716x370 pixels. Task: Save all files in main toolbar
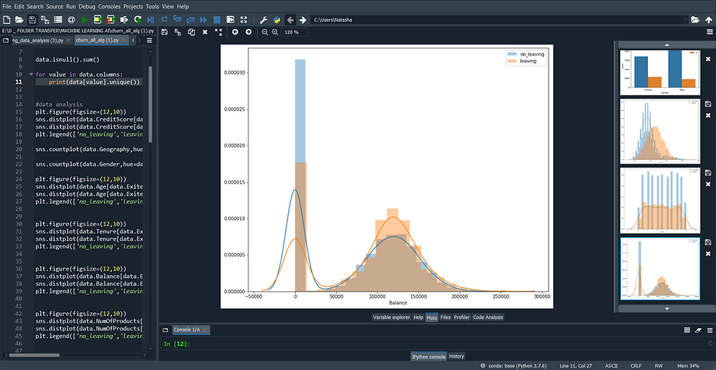tap(45, 20)
